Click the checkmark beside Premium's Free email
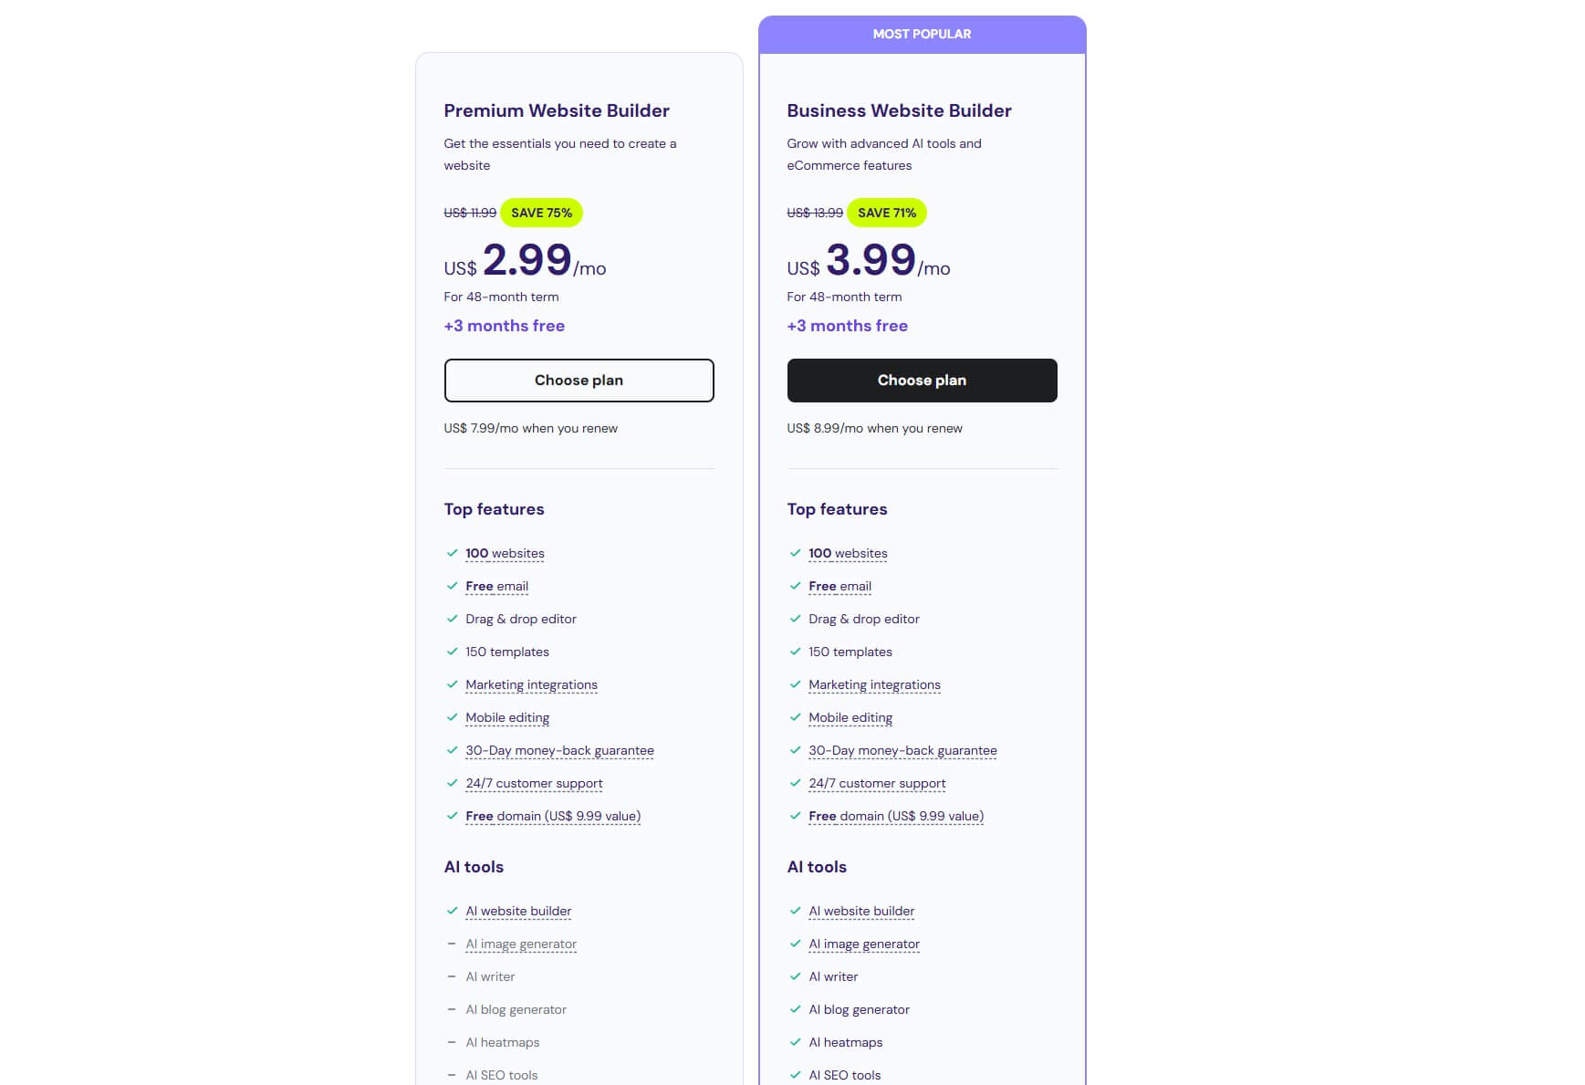Screen dimensions: 1585x1085 (x=453, y=586)
